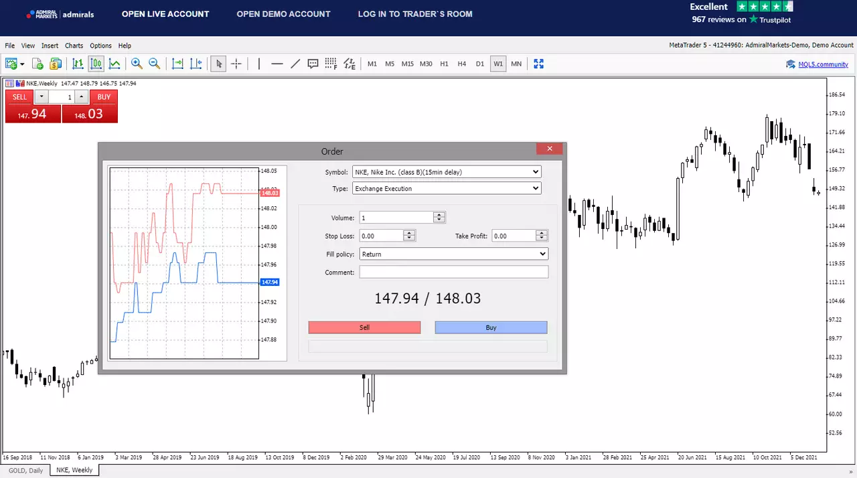The height and width of the screenshot is (478, 857).
Task: Decrease one-click volume with down arrow
Action: point(42,97)
